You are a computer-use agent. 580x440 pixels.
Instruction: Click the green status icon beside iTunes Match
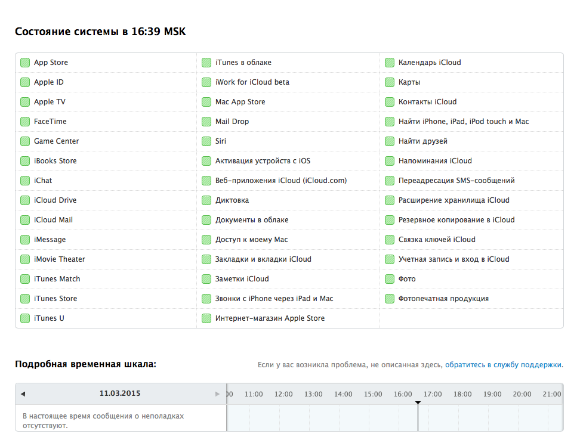click(x=25, y=279)
